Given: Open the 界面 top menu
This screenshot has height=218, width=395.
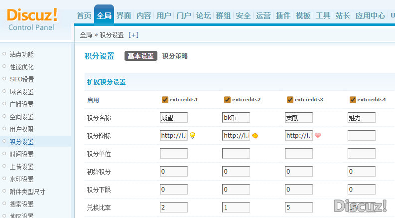Looking at the screenshot, I should coord(124,15).
